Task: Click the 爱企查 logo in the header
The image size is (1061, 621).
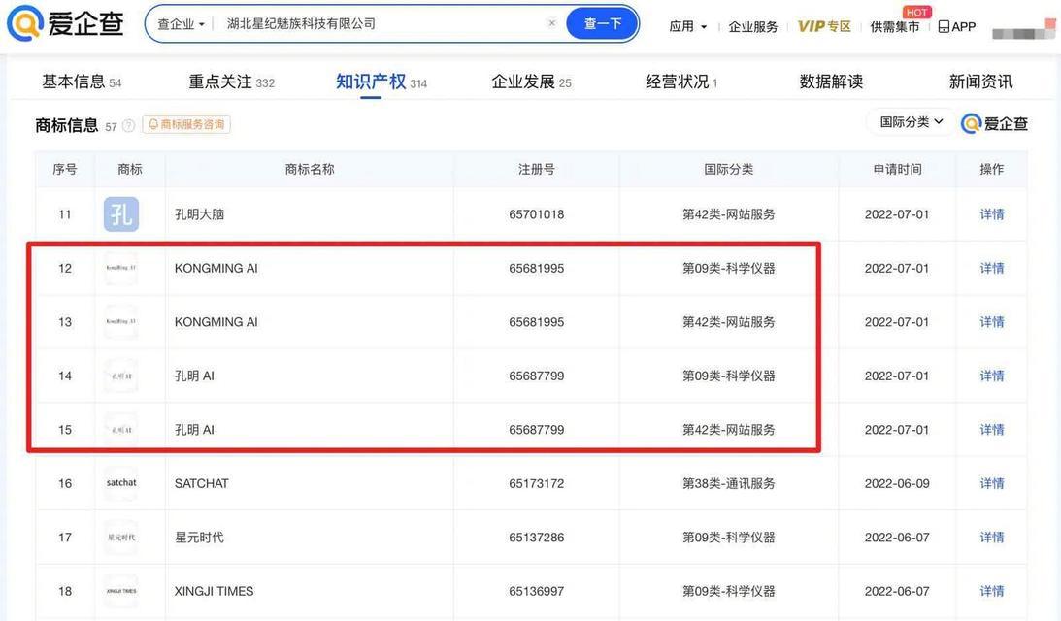Action: (x=65, y=23)
